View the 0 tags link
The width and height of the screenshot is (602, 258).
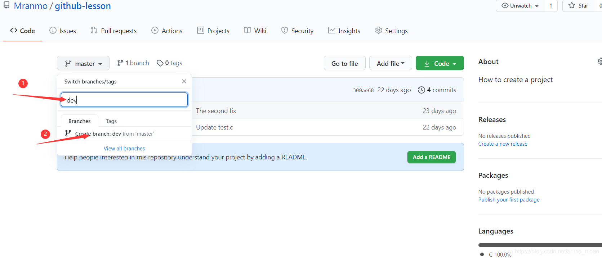click(169, 63)
